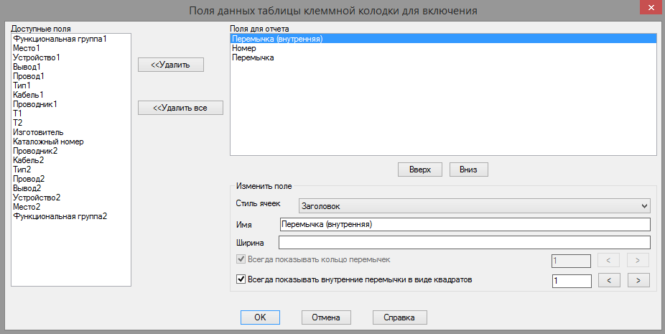Select Место1 in available fields
The image size is (665, 334).
click(x=71, y=48)
